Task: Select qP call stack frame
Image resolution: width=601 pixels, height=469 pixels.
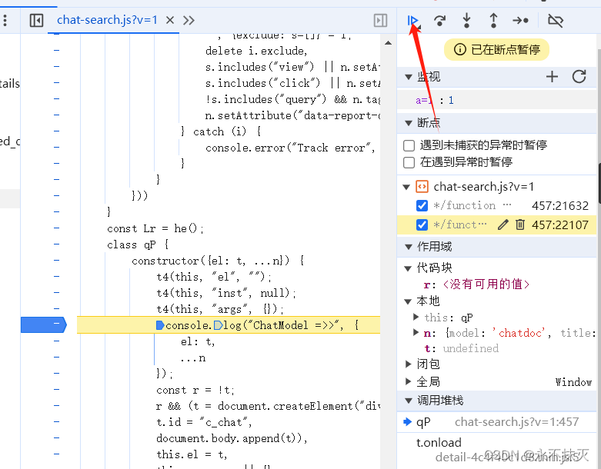Action: tap(497, 422)
